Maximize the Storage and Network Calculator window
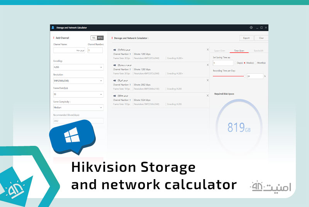This screenshot has height=207, width=309. pos(261,27)
